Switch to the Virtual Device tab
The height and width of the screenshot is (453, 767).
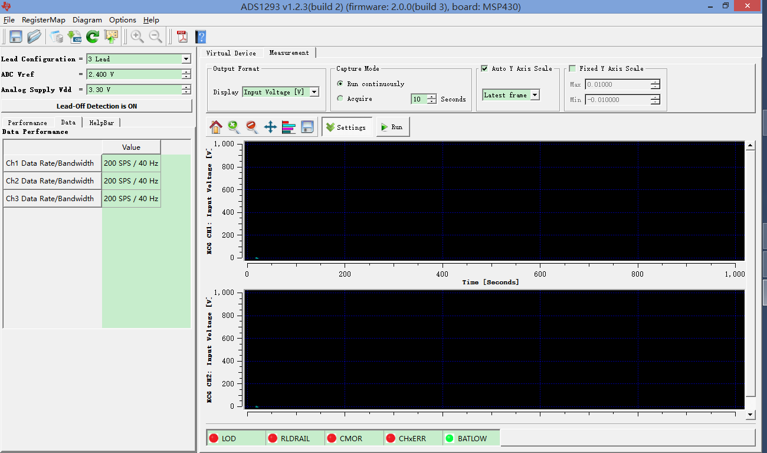(x=231, y=53)
